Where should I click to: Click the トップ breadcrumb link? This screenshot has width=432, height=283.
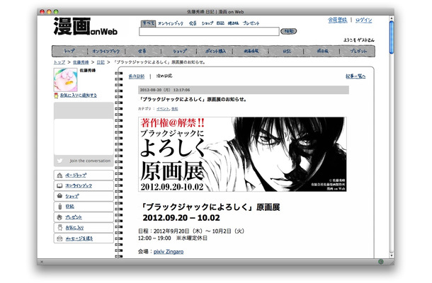click(59, 62)
